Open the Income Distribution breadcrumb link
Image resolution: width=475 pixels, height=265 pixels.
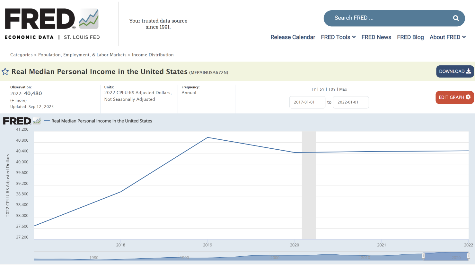pyautogui.click(x=153, y=55)
